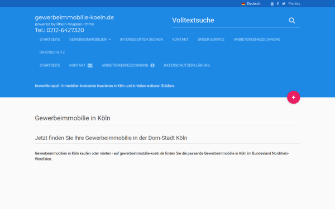335x209 pixels.
Task: Open the Datenschutz menu item
Action: coord(52,52)
